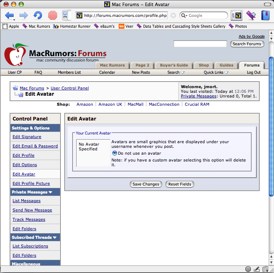
Task: Open the Edit Signature link
Action: 27,137
